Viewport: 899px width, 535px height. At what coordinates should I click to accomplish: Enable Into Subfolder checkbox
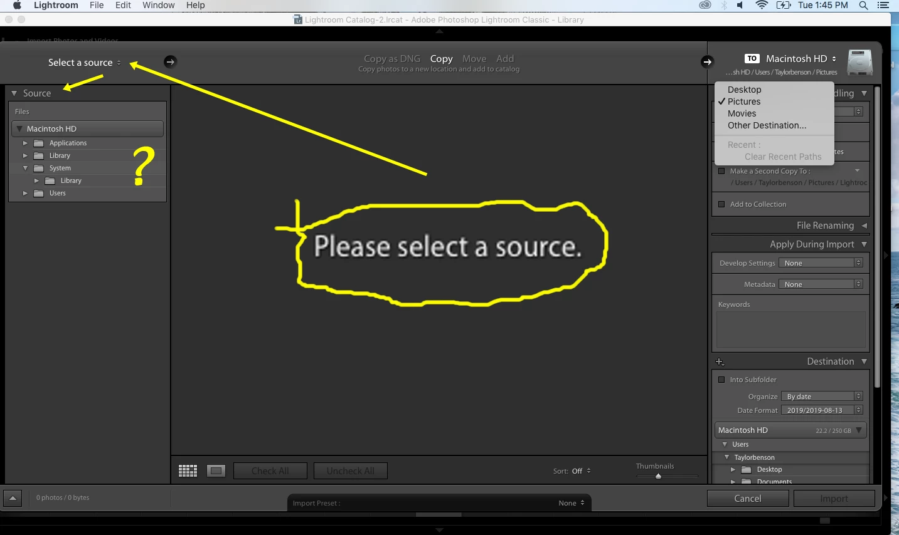pyautogui.click(x=721, y=380)
